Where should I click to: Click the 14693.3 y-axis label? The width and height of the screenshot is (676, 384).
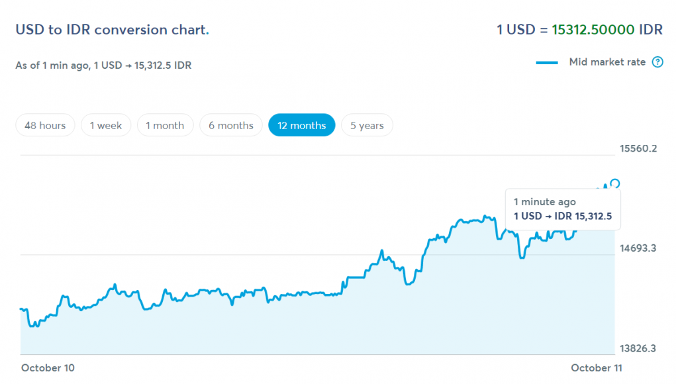[638, 248]
